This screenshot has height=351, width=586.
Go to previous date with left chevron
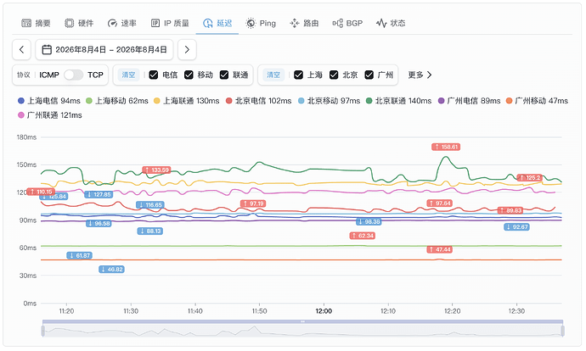point(21,50)
